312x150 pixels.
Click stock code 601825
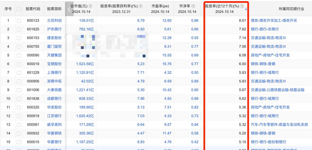[33, 29]
